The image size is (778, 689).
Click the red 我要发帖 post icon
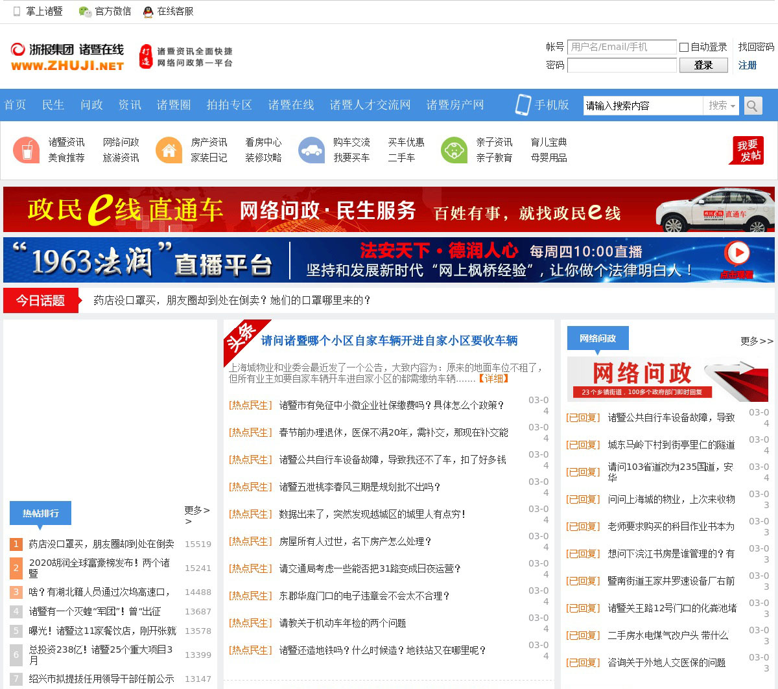(747, 150)
